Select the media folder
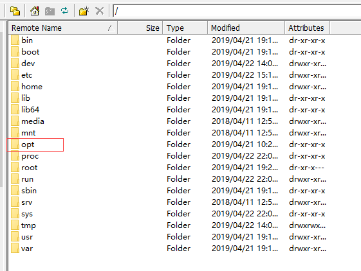Viewport: 361px width, 271px height. 33,121
